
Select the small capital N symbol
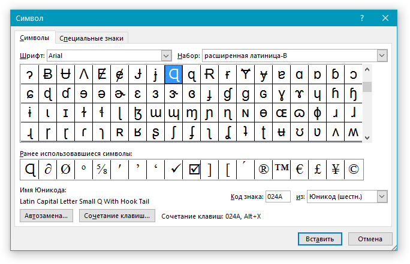(246, 113)
